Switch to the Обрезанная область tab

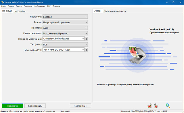tap(114, 11)
